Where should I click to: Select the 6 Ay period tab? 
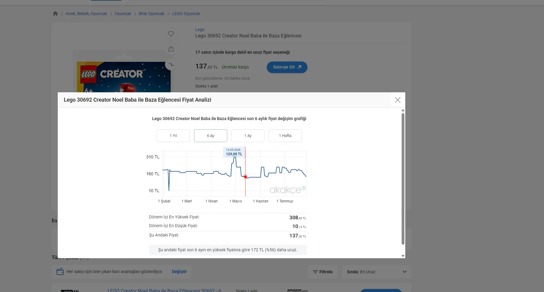[211, 136]
